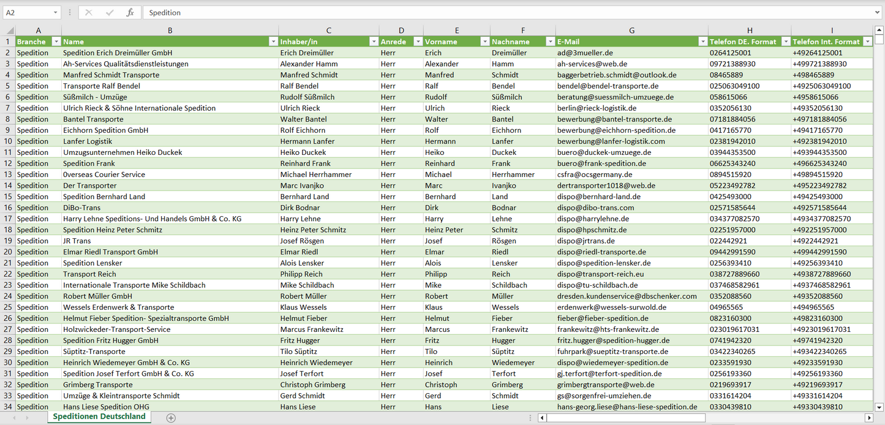This screenshot has height=425, width=885.
Task: Click the Select All corner triangle
Action: (x=10, y=31)
